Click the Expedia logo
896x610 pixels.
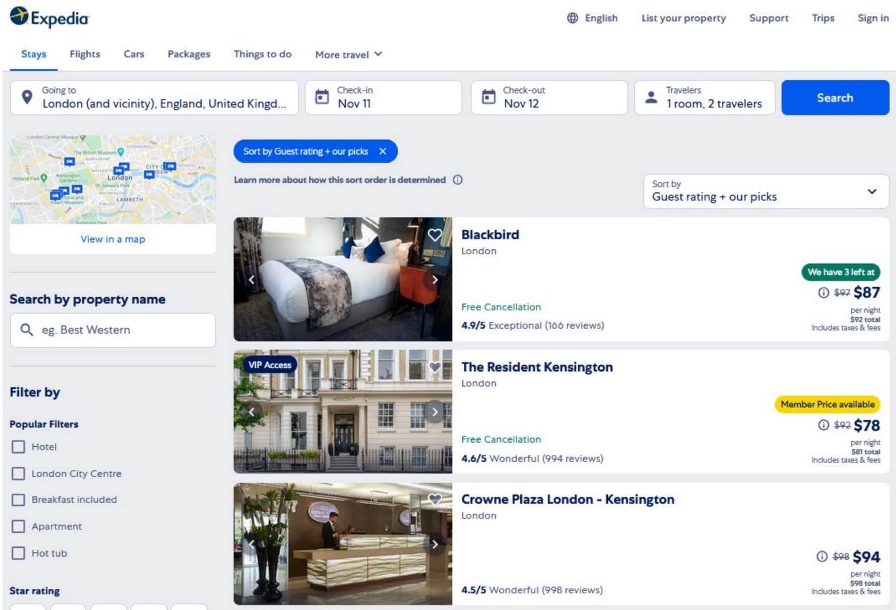pos(49,17)
